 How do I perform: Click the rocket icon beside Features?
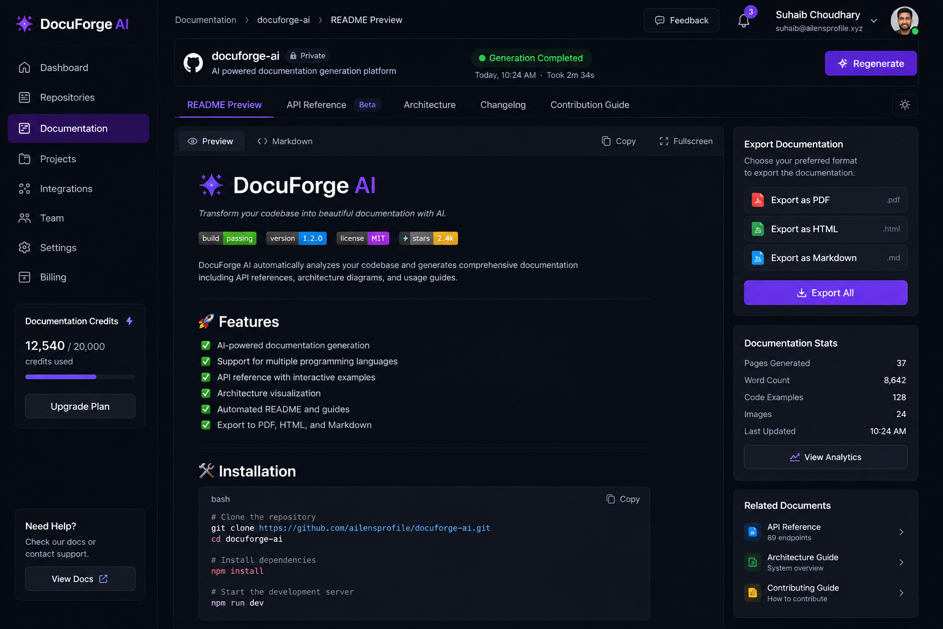206,321
